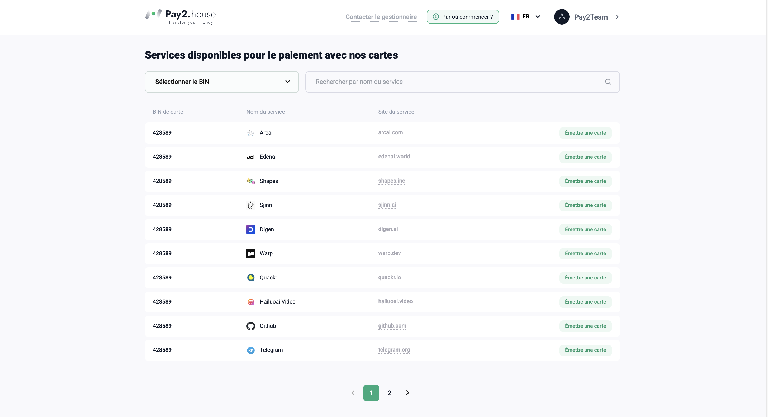The height and width of the screenshot is (417, 768).
Task: Open the warp.dev link
Action: 389,253
